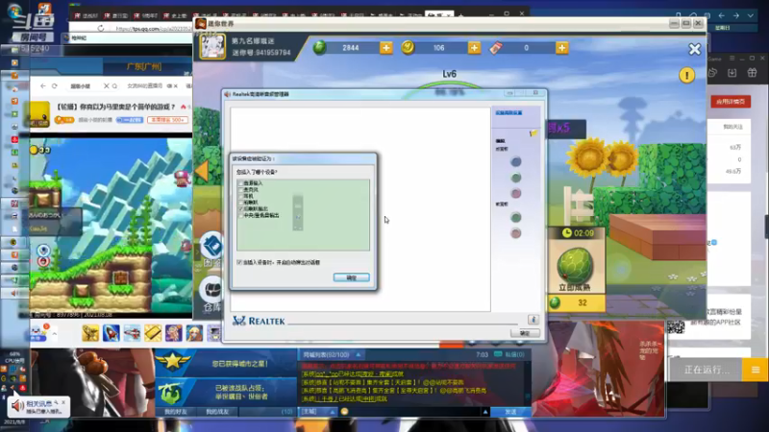Switch to My Friends tab in chat

[x=176, y=412]
